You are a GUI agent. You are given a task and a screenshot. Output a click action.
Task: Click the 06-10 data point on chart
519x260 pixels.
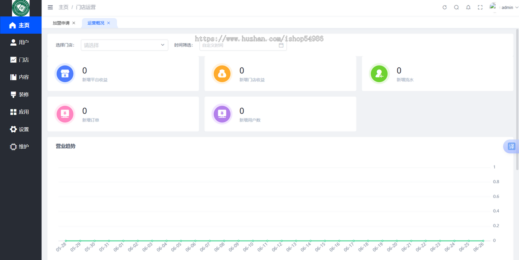[x=253, y=241]
